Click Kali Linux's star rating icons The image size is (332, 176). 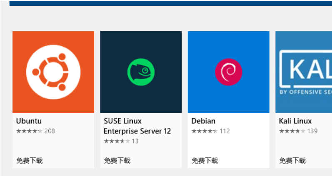pyautogui.click(x=292, y=131)
